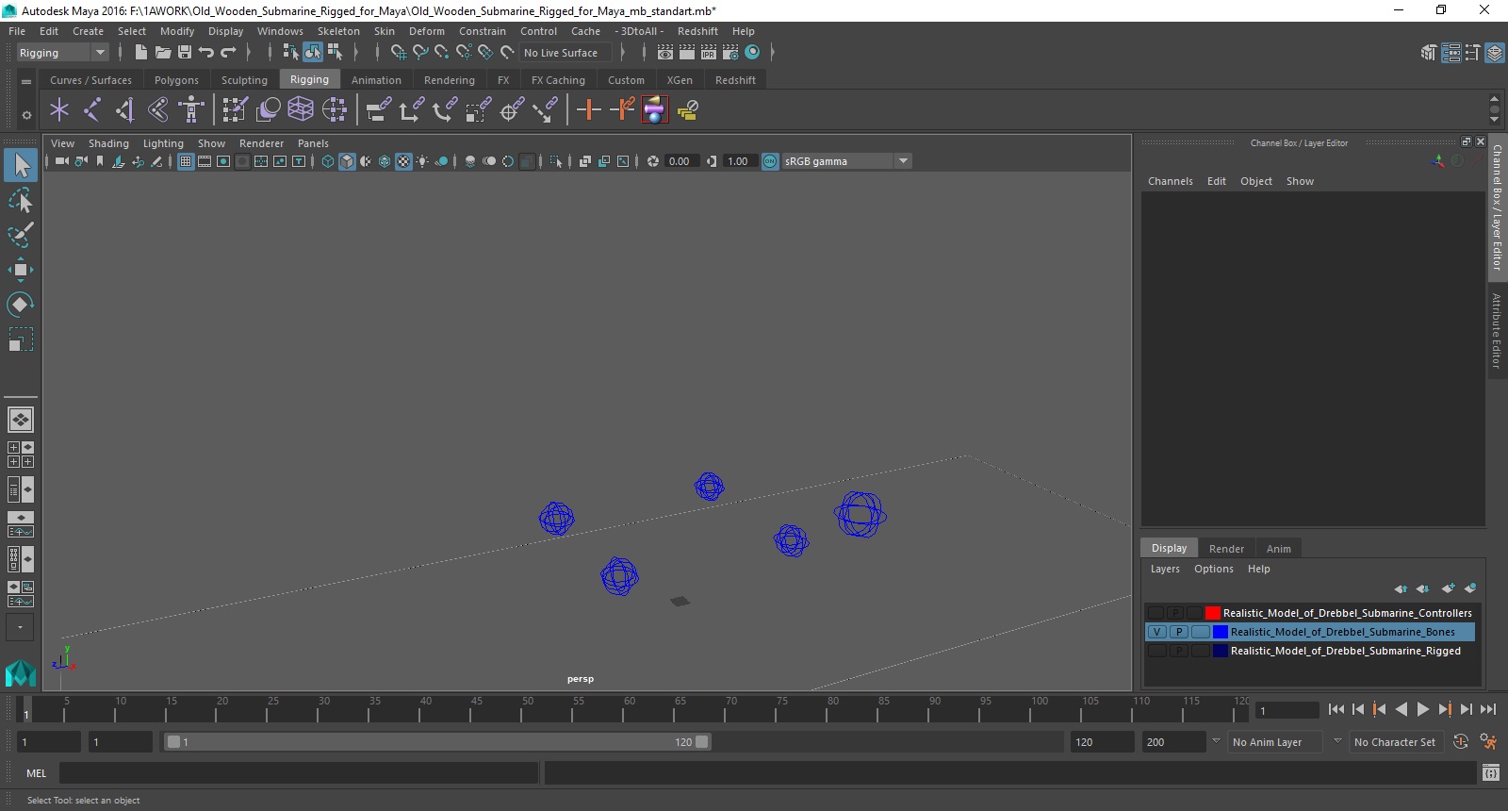Click the Set Key orange cross icon
This screenshot has width=1508, height=811.
coord(589,110)
